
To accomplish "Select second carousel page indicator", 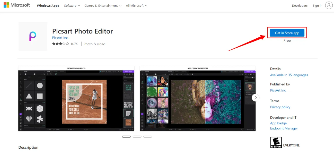I will point(137,137).
